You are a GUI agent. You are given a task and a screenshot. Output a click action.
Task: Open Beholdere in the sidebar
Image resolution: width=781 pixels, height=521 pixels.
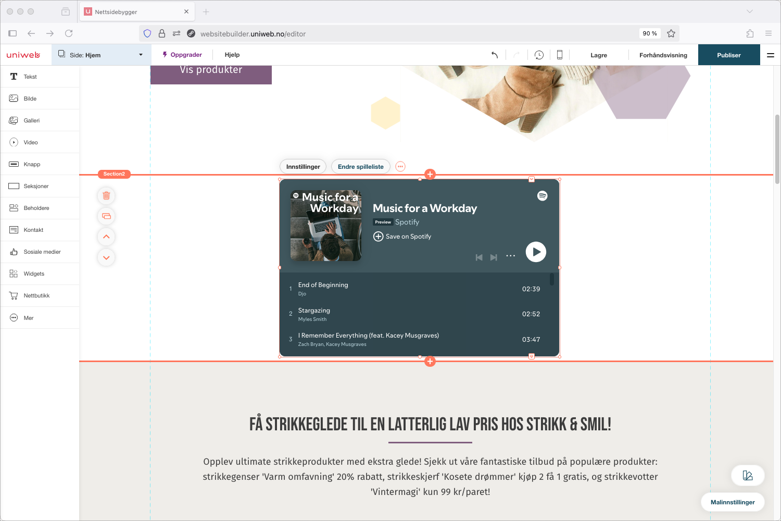(40, 208)
